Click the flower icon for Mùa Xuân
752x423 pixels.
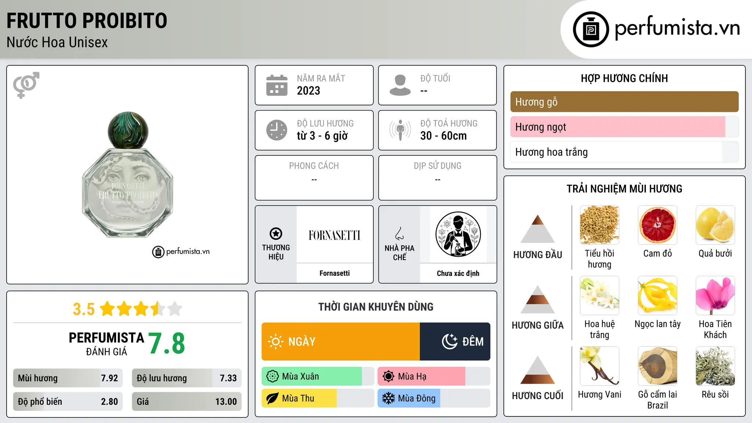[x=272, y=376]
